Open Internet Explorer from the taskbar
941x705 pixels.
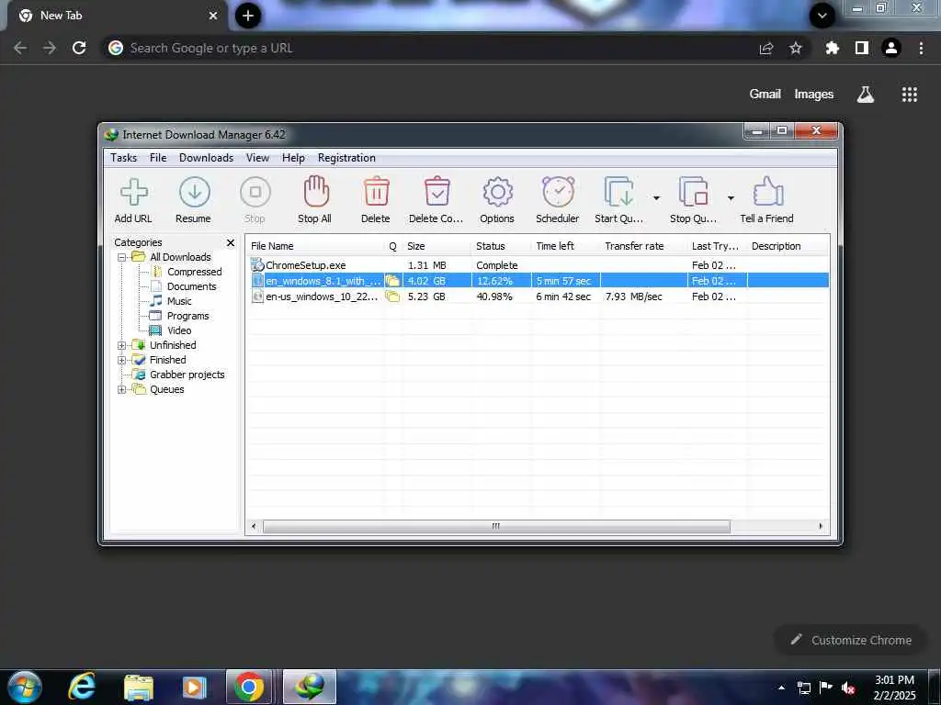tap(82, 687)
